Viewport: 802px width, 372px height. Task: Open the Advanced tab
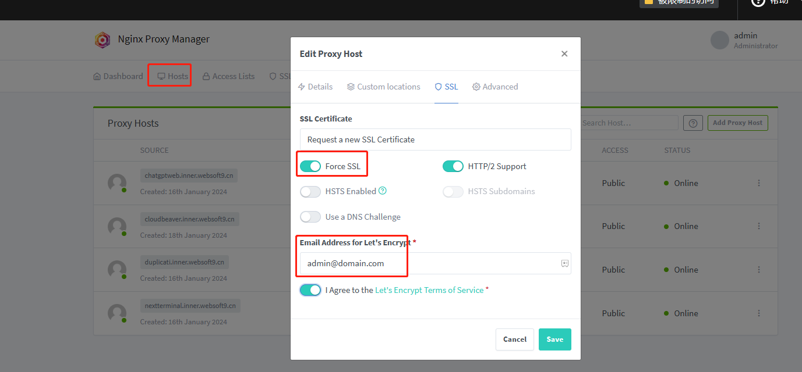coord(494,87)
